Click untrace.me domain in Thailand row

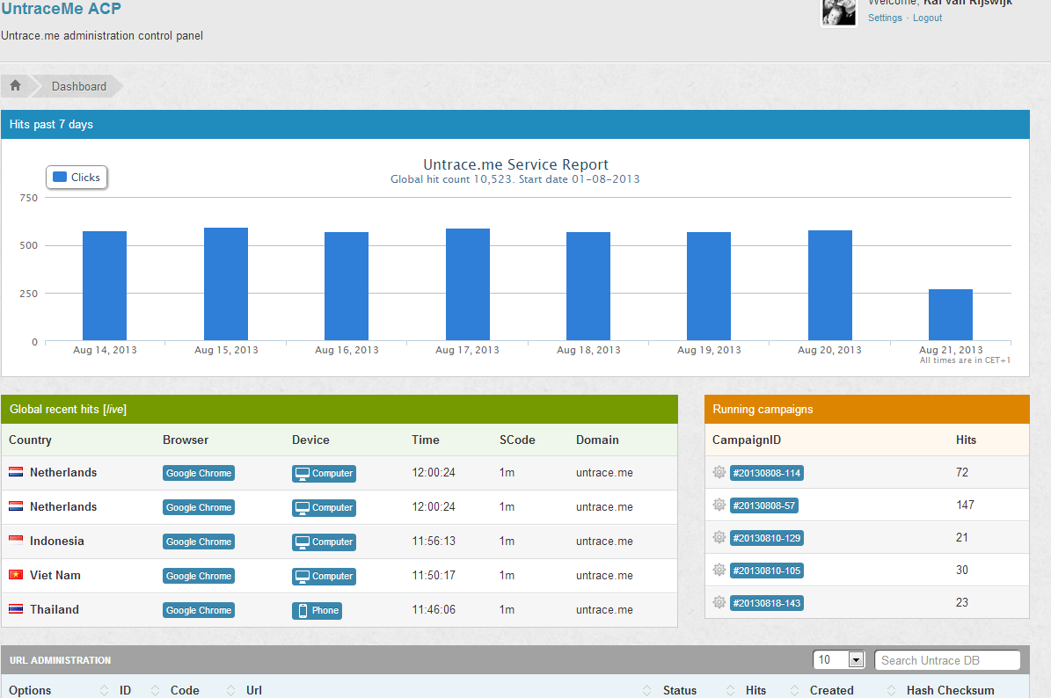[x=604, y=609]
